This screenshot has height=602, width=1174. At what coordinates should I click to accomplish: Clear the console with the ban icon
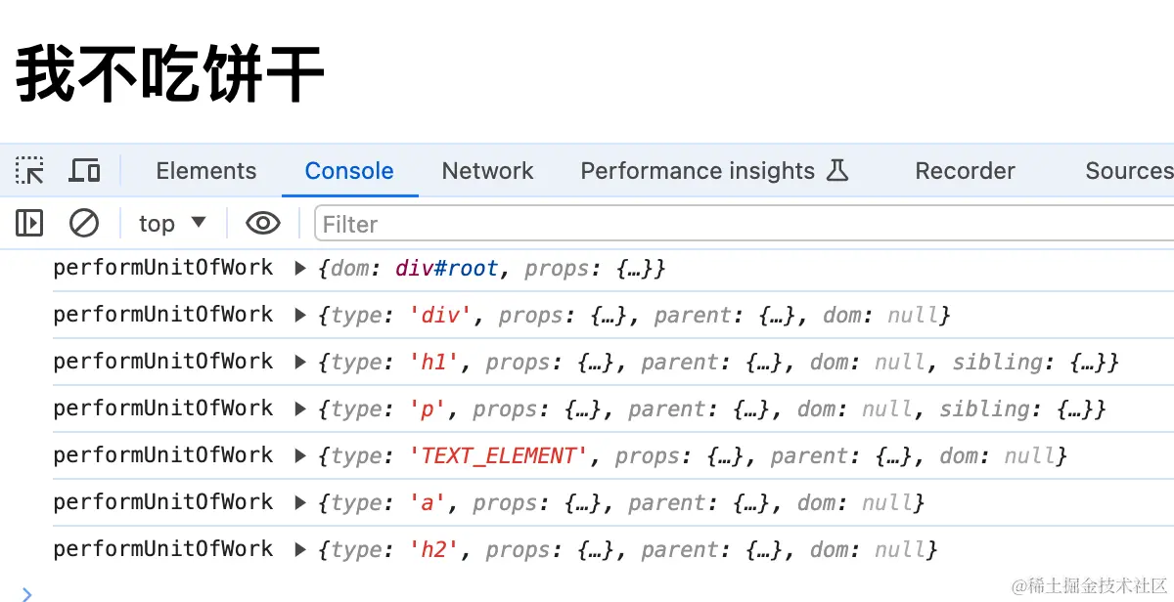(84, 224)
